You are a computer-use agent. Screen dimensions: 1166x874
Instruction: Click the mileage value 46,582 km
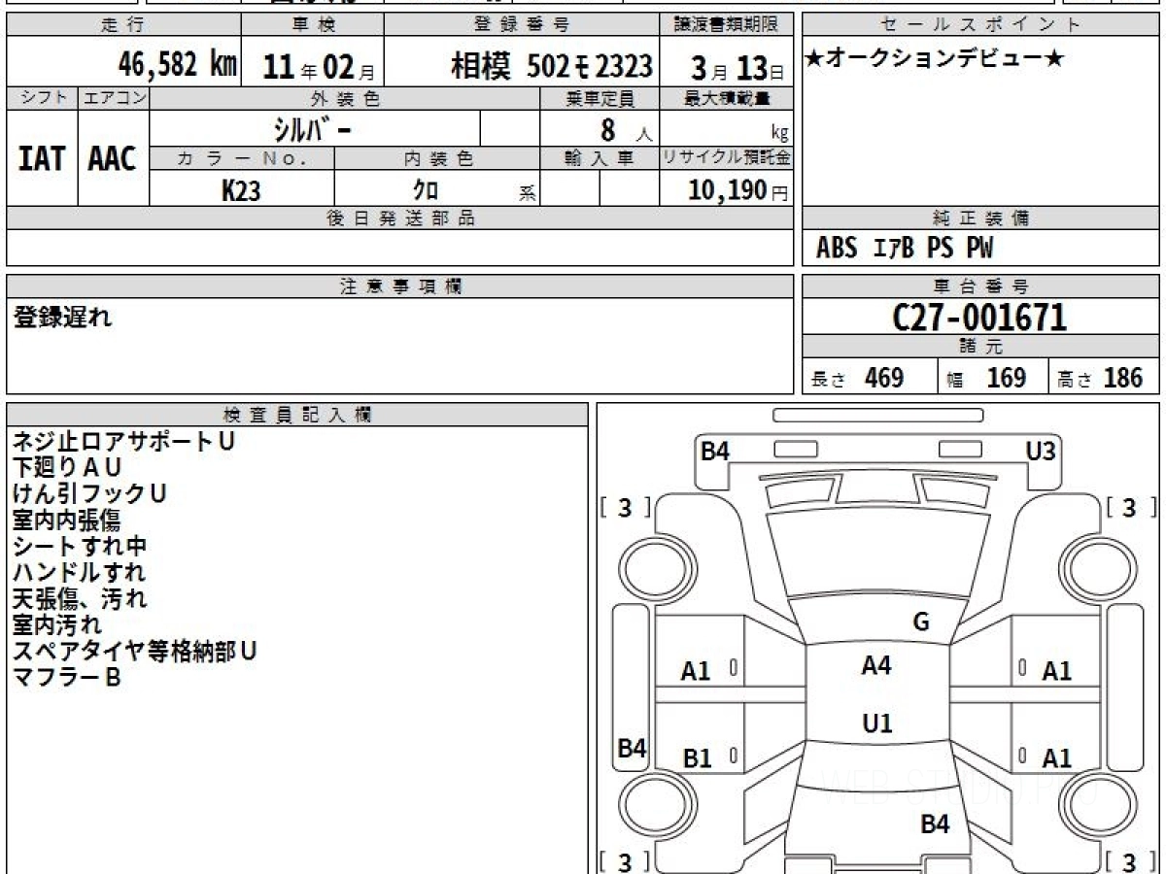click(177, 65)
